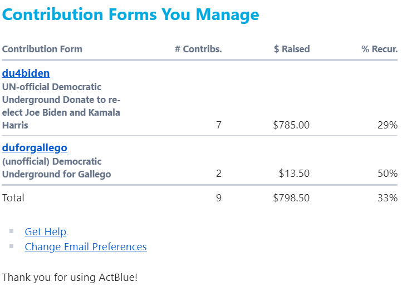Click the total contributions count 9
This screenshot has height=287, width=402.
point(218,197)
